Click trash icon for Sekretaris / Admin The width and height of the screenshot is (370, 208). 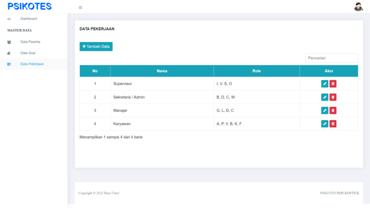[333, 97]
